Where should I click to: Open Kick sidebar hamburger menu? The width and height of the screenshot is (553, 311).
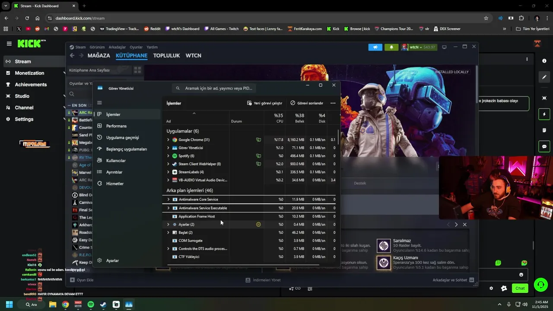pos(9,44)
